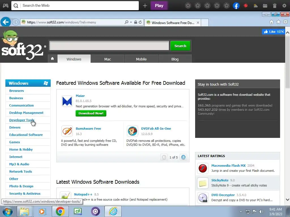
Task: Open address bar search dropdown arrow
Action: [x=131, y=22]
